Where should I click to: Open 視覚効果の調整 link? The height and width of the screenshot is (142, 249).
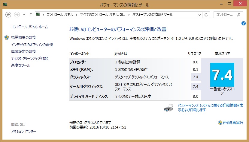pos(23,38)
